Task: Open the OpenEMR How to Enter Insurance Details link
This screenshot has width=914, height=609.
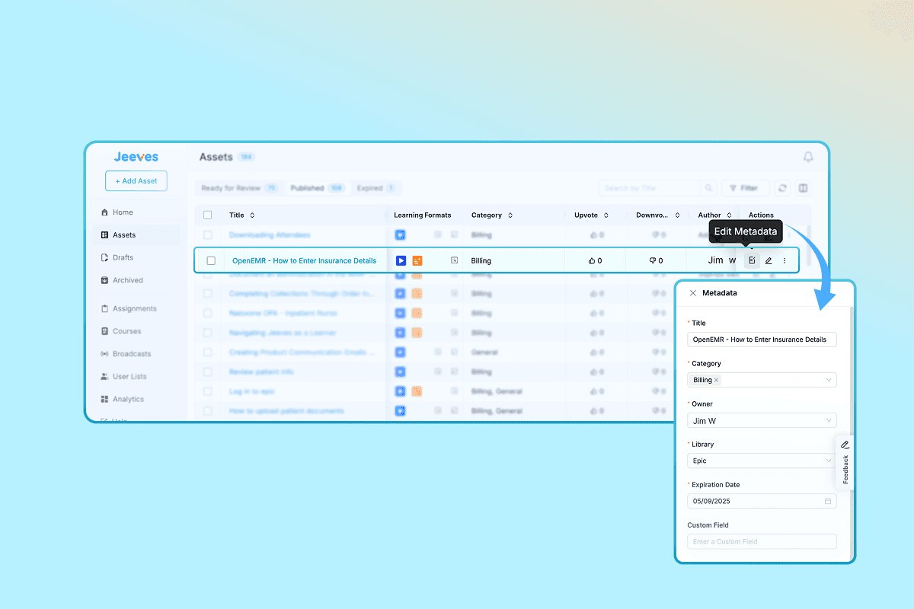Action: [304, 260]
